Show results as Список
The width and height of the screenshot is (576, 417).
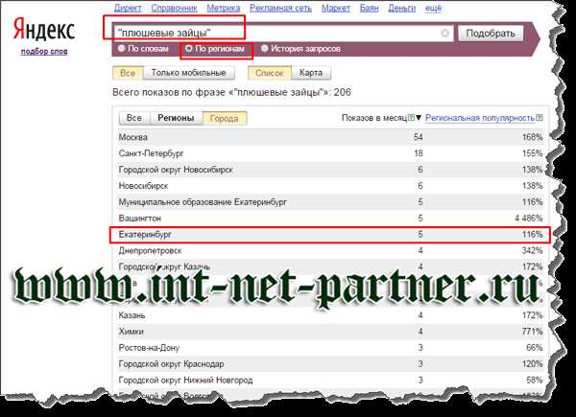click(269, 73)
